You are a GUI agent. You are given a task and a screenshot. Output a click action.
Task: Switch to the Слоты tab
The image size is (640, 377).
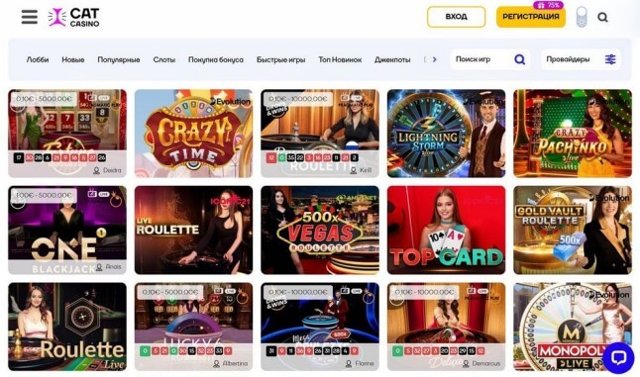point(164,59)
